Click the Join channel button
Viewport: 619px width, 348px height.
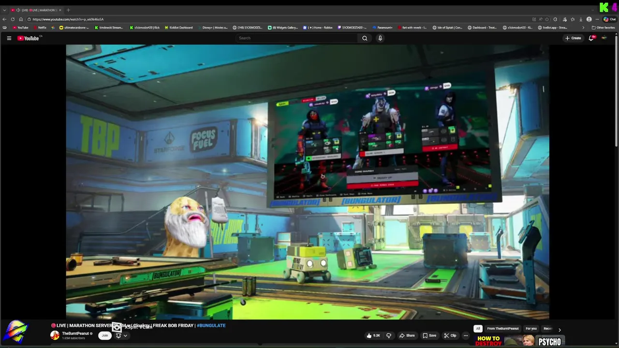104,335
